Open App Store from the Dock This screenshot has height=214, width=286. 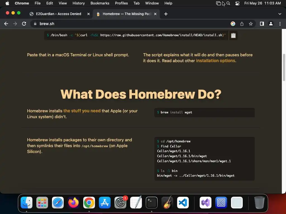pyautogui.click(x=105, y=203)
